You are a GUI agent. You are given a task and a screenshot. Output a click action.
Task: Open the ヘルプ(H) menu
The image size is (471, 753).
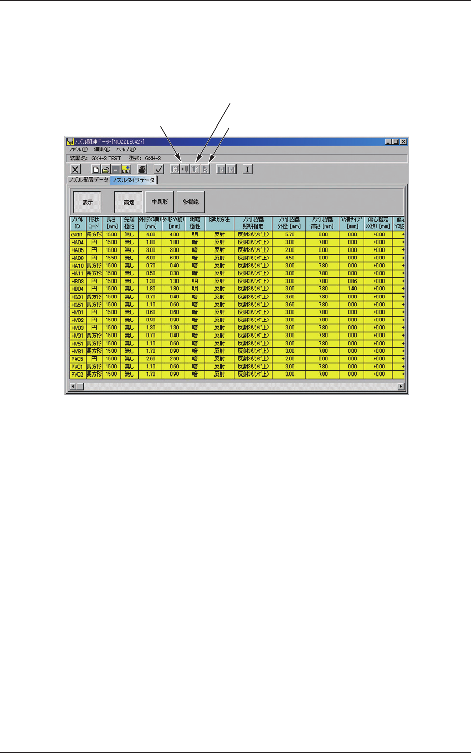[126, 150]
